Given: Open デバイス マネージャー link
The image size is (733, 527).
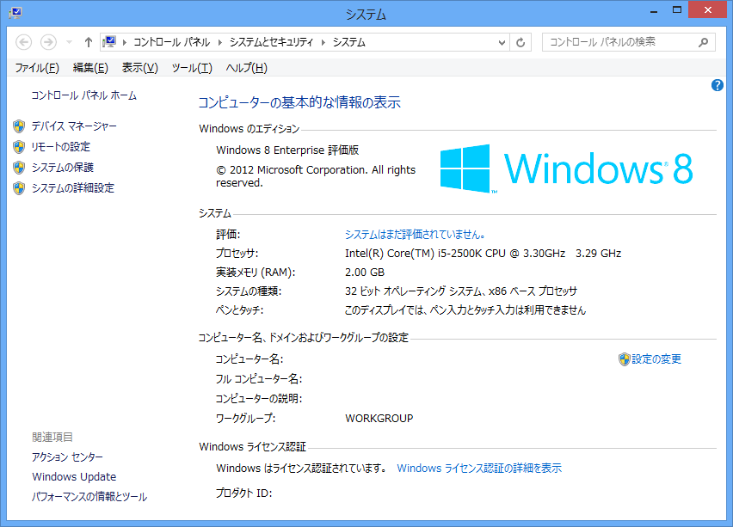Looking at the screenshot, I should (x=74, y=126).
